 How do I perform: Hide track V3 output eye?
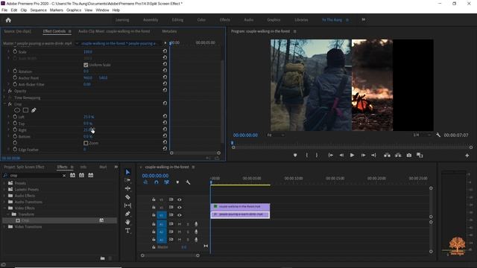click(180, 200)
